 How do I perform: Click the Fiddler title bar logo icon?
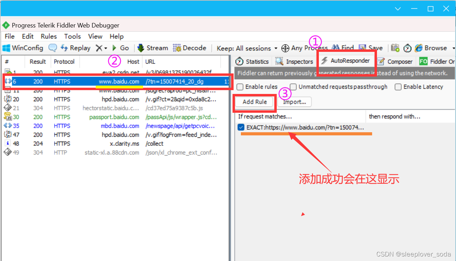[x=6, y=25]
